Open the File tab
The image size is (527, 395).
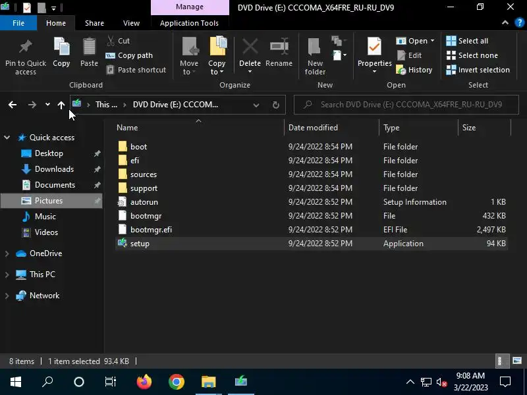18,23
